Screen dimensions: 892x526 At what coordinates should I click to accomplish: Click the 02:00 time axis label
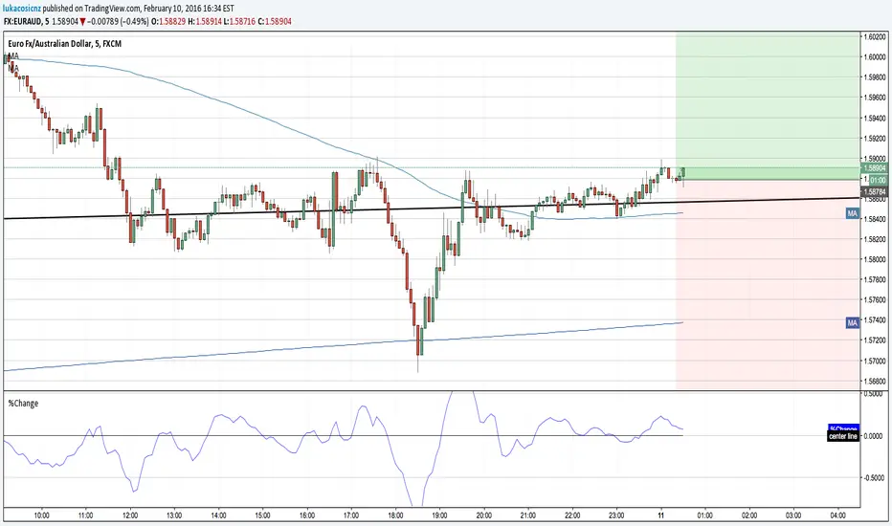pyautogui.click(x=749, y=515)
